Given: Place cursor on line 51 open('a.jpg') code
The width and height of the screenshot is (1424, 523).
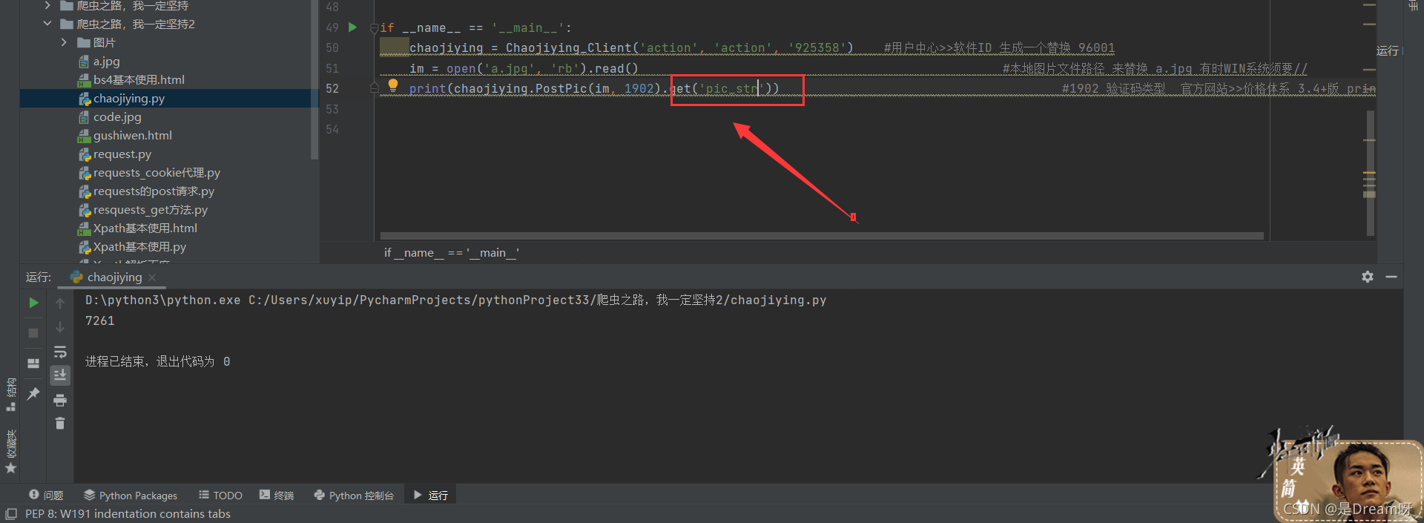Looking at the screenshot, I should pyautogui.click(x=524, y=68).
